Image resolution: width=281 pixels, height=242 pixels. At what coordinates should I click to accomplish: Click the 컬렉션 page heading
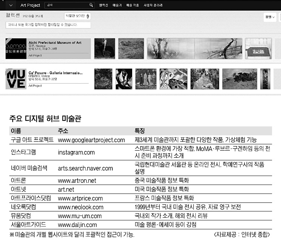click(x=13, y=15)
